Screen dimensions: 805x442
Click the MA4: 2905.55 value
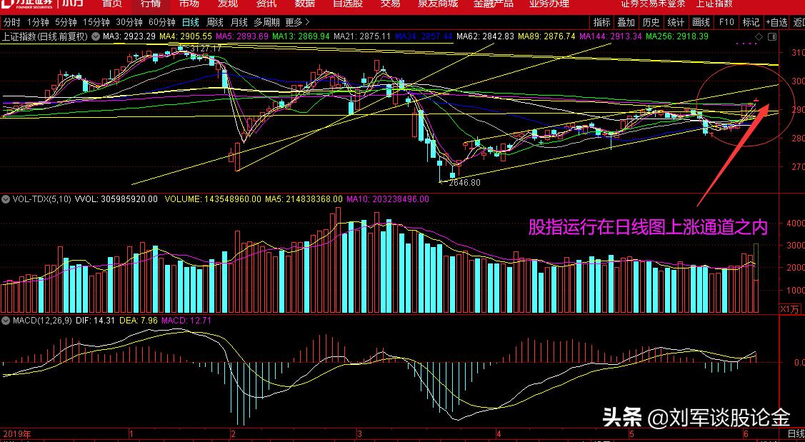[185, 36]
